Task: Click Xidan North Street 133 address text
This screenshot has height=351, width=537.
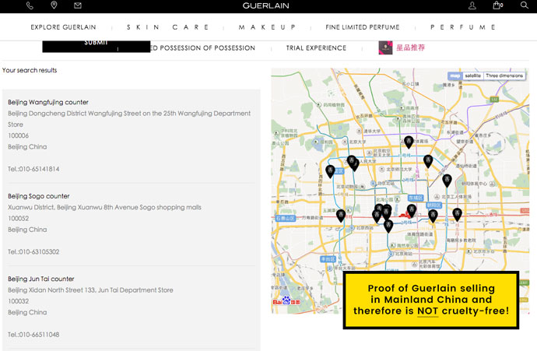Action: point(90,290)
